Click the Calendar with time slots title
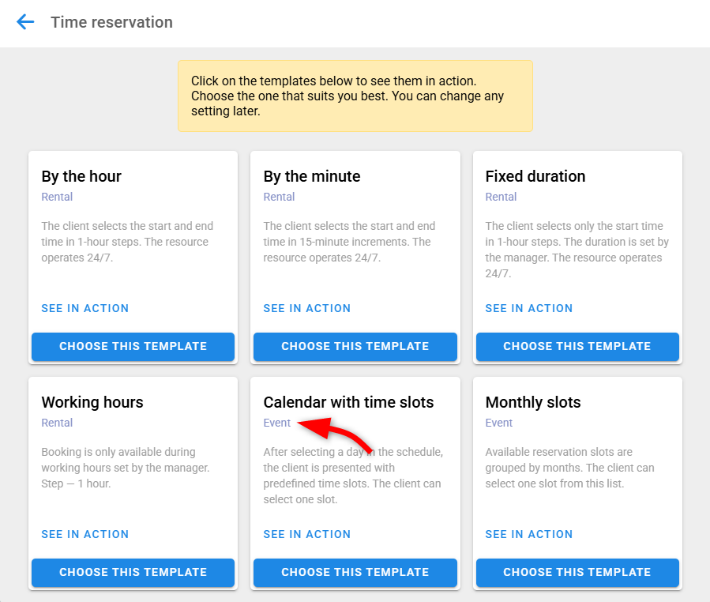Viewport: 710px width, 602px height. [x=348, y=402]
